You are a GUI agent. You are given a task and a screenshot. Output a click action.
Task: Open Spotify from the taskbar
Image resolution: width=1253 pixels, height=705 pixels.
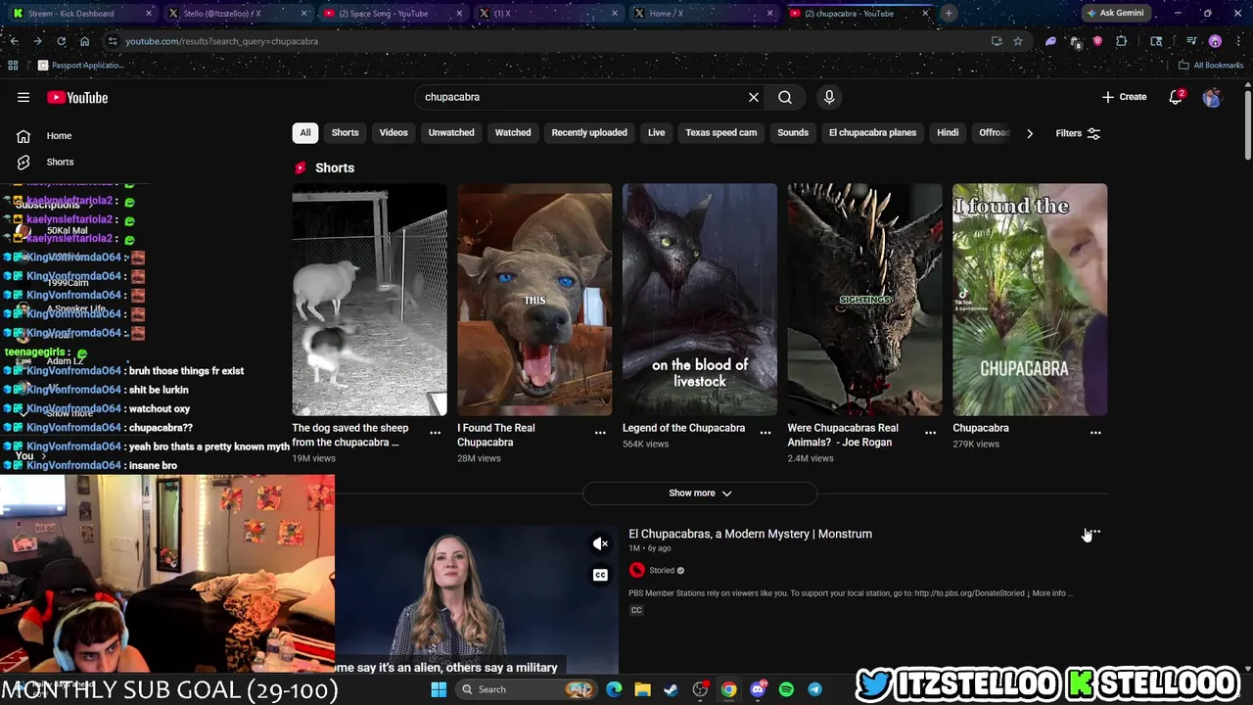point(786,689)
